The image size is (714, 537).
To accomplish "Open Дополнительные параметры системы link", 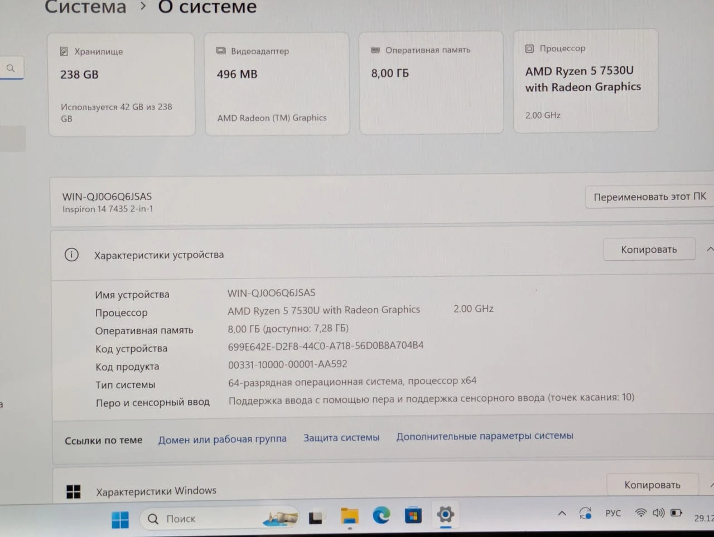I will point(485,436).
